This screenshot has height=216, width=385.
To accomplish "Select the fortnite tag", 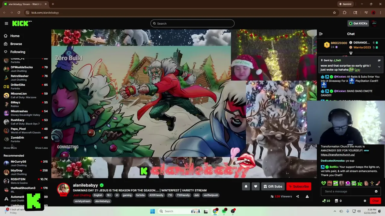I will 140,195.
